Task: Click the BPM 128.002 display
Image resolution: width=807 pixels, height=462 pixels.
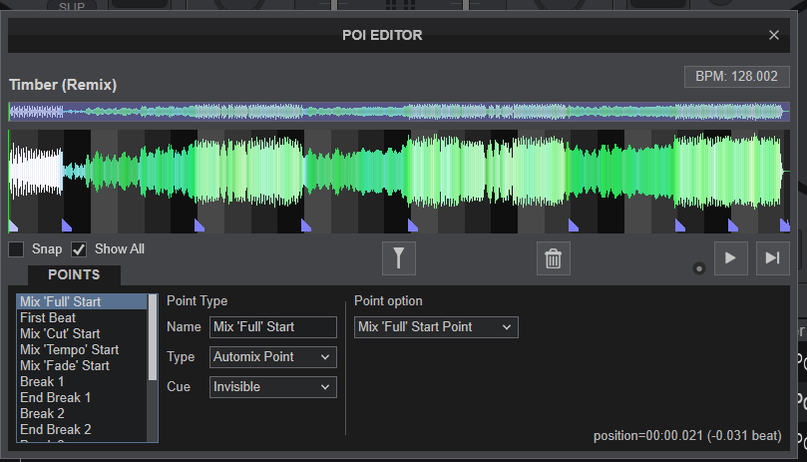Action: point(738,77)
